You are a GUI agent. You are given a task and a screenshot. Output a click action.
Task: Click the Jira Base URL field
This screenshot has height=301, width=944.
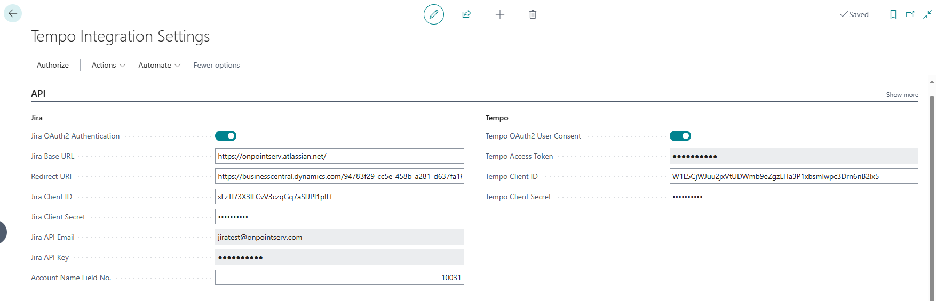click(339, 156)
